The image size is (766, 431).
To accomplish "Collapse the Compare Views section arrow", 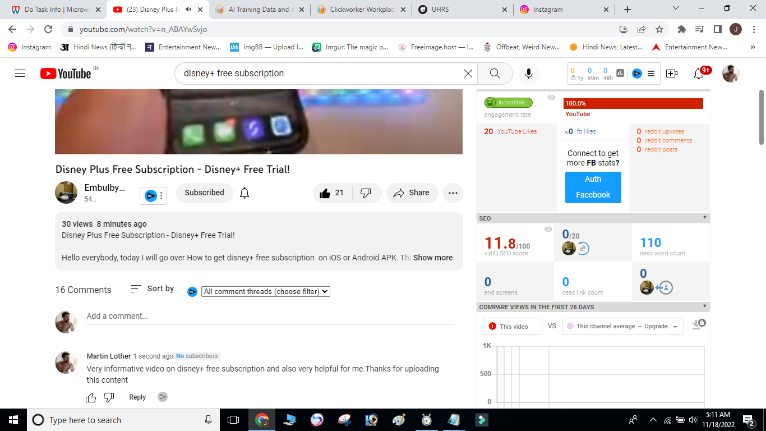I will point(705,306).
